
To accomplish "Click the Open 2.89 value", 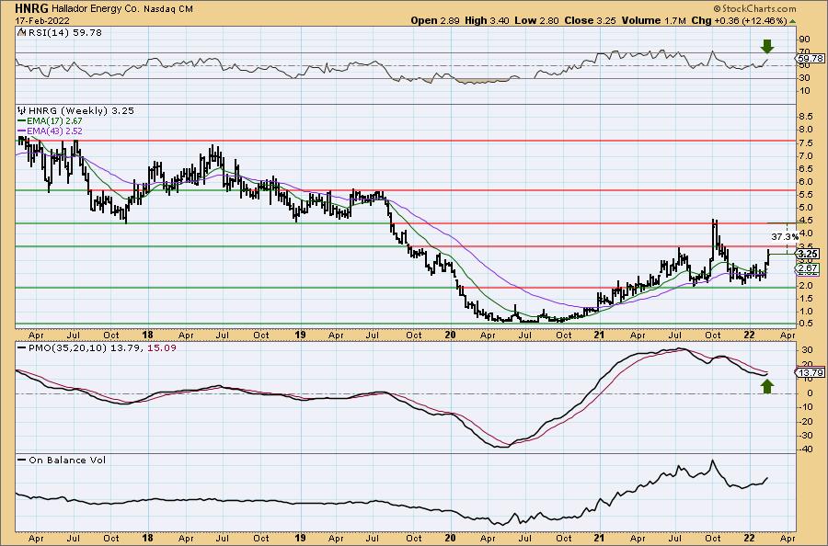I will point(436,20).
